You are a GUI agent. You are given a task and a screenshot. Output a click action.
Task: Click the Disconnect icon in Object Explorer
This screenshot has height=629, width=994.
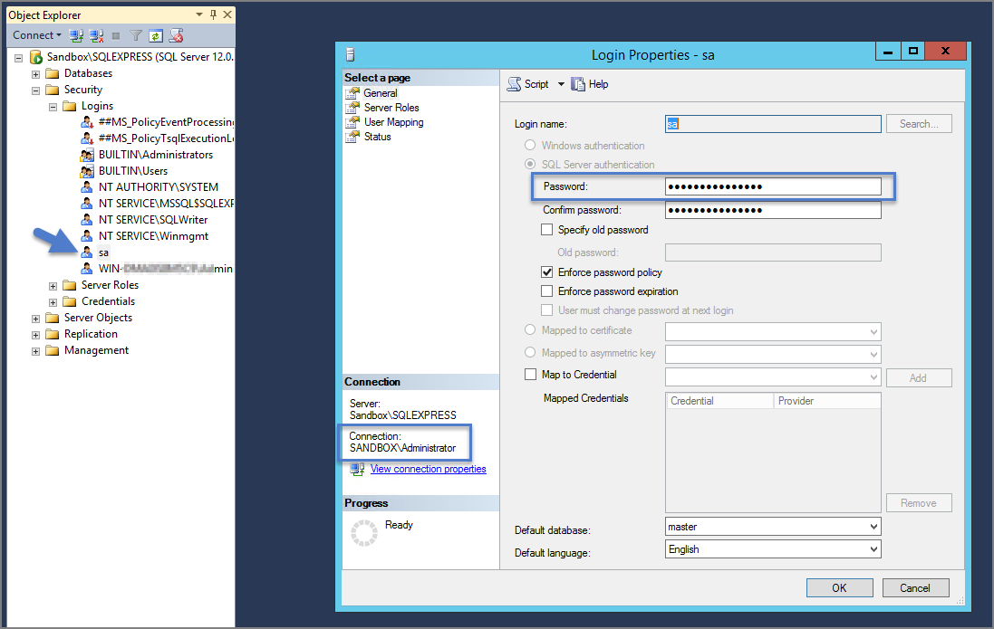tap(97, 34)
